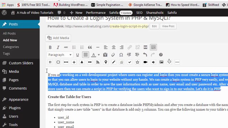Align text center

click(114, 47)
